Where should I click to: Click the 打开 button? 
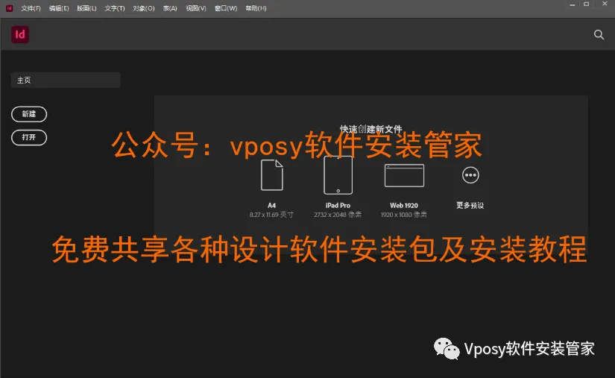click(x=29, y=138)
